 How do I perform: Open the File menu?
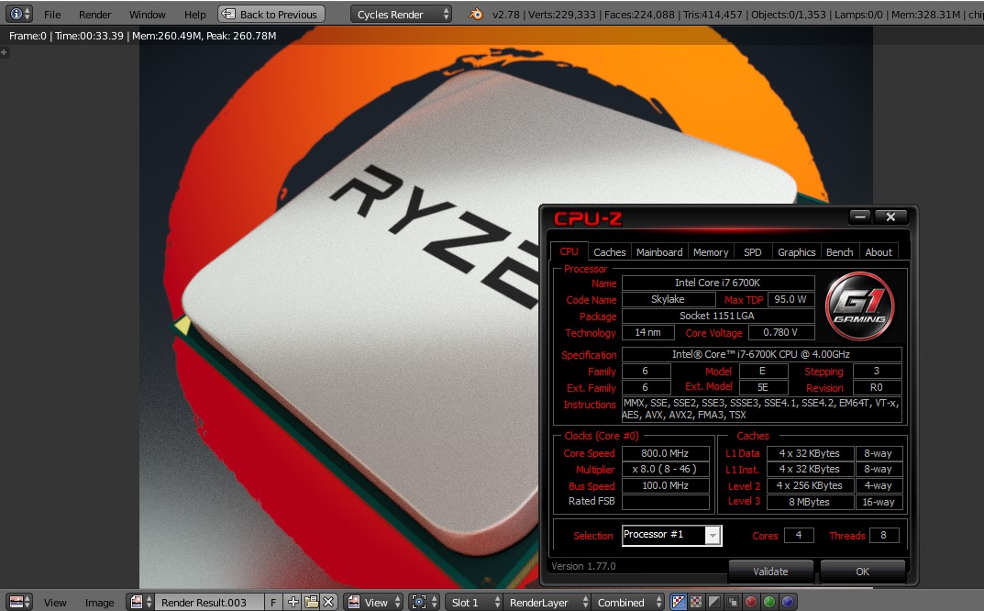[52, 15]
